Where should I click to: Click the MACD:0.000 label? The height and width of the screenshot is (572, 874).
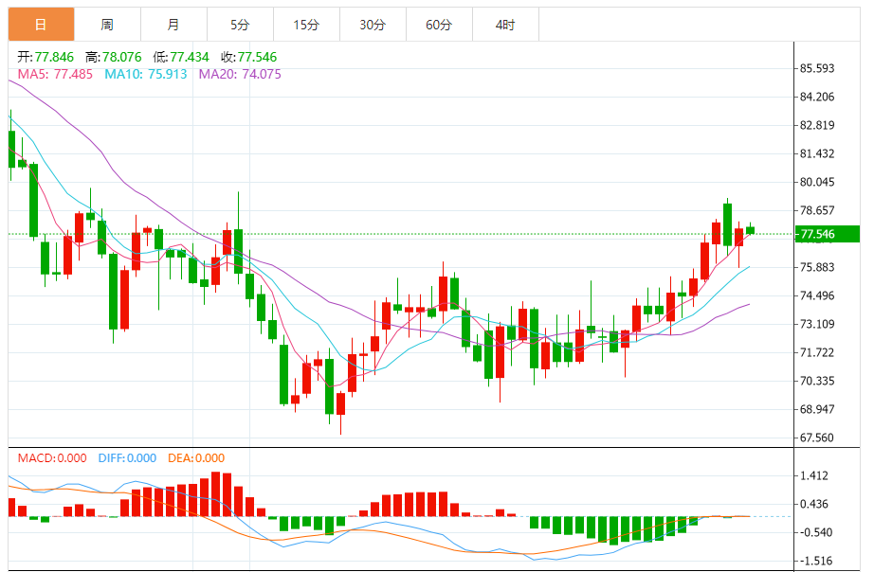click(x=52, y=457)
